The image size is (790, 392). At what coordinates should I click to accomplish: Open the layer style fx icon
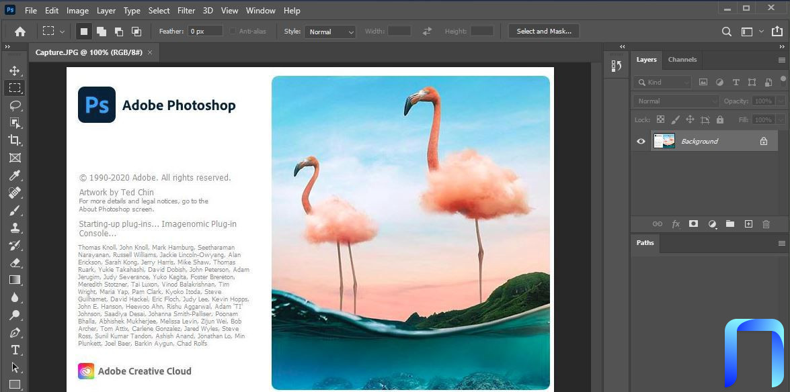point(676,224)
